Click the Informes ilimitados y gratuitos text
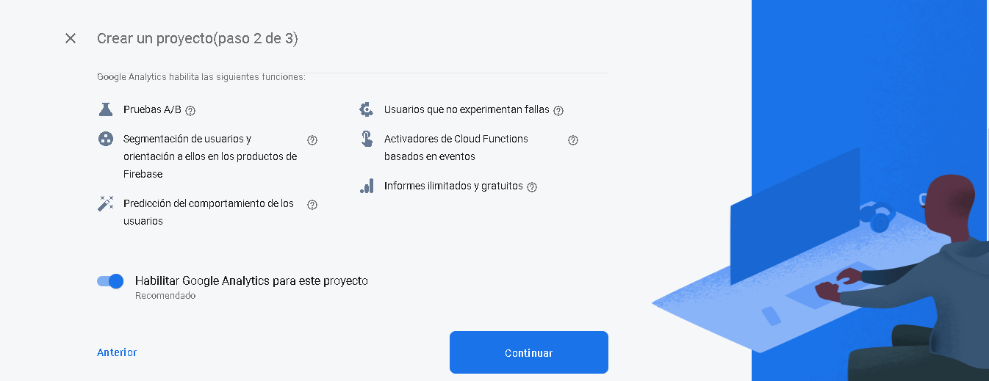Screen dimensions: 989x381 click(x=453, y=186)
